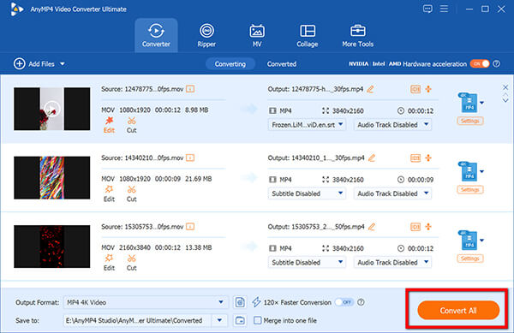The image size is (514, 333).
Task: View source info icon for 14340210 file
Action: [190, 158]
